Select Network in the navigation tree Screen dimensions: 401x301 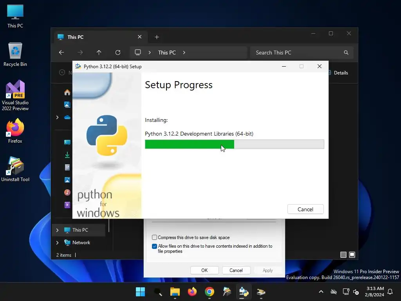81,242
